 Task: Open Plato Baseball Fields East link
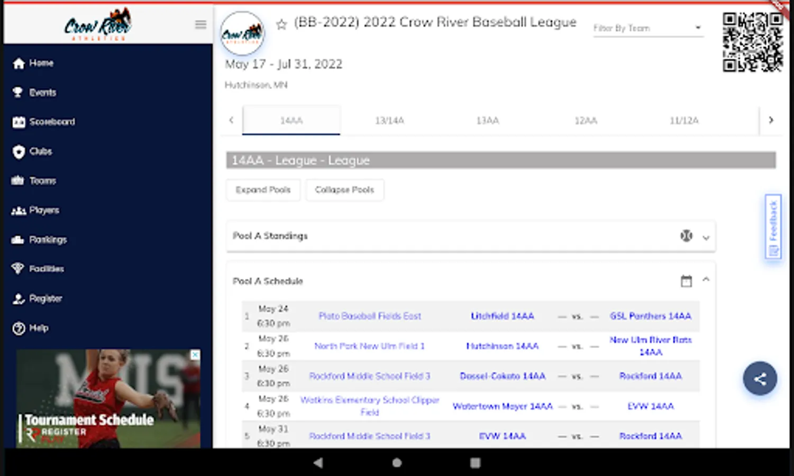click(x=370, y=316)
